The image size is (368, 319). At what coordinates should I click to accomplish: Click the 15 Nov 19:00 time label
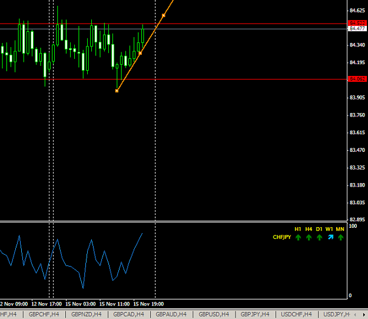tap(148, 304)
